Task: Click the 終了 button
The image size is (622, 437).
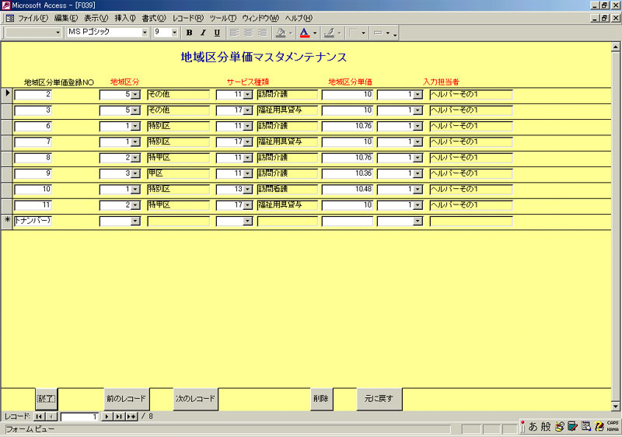Action: click(47, 399)
